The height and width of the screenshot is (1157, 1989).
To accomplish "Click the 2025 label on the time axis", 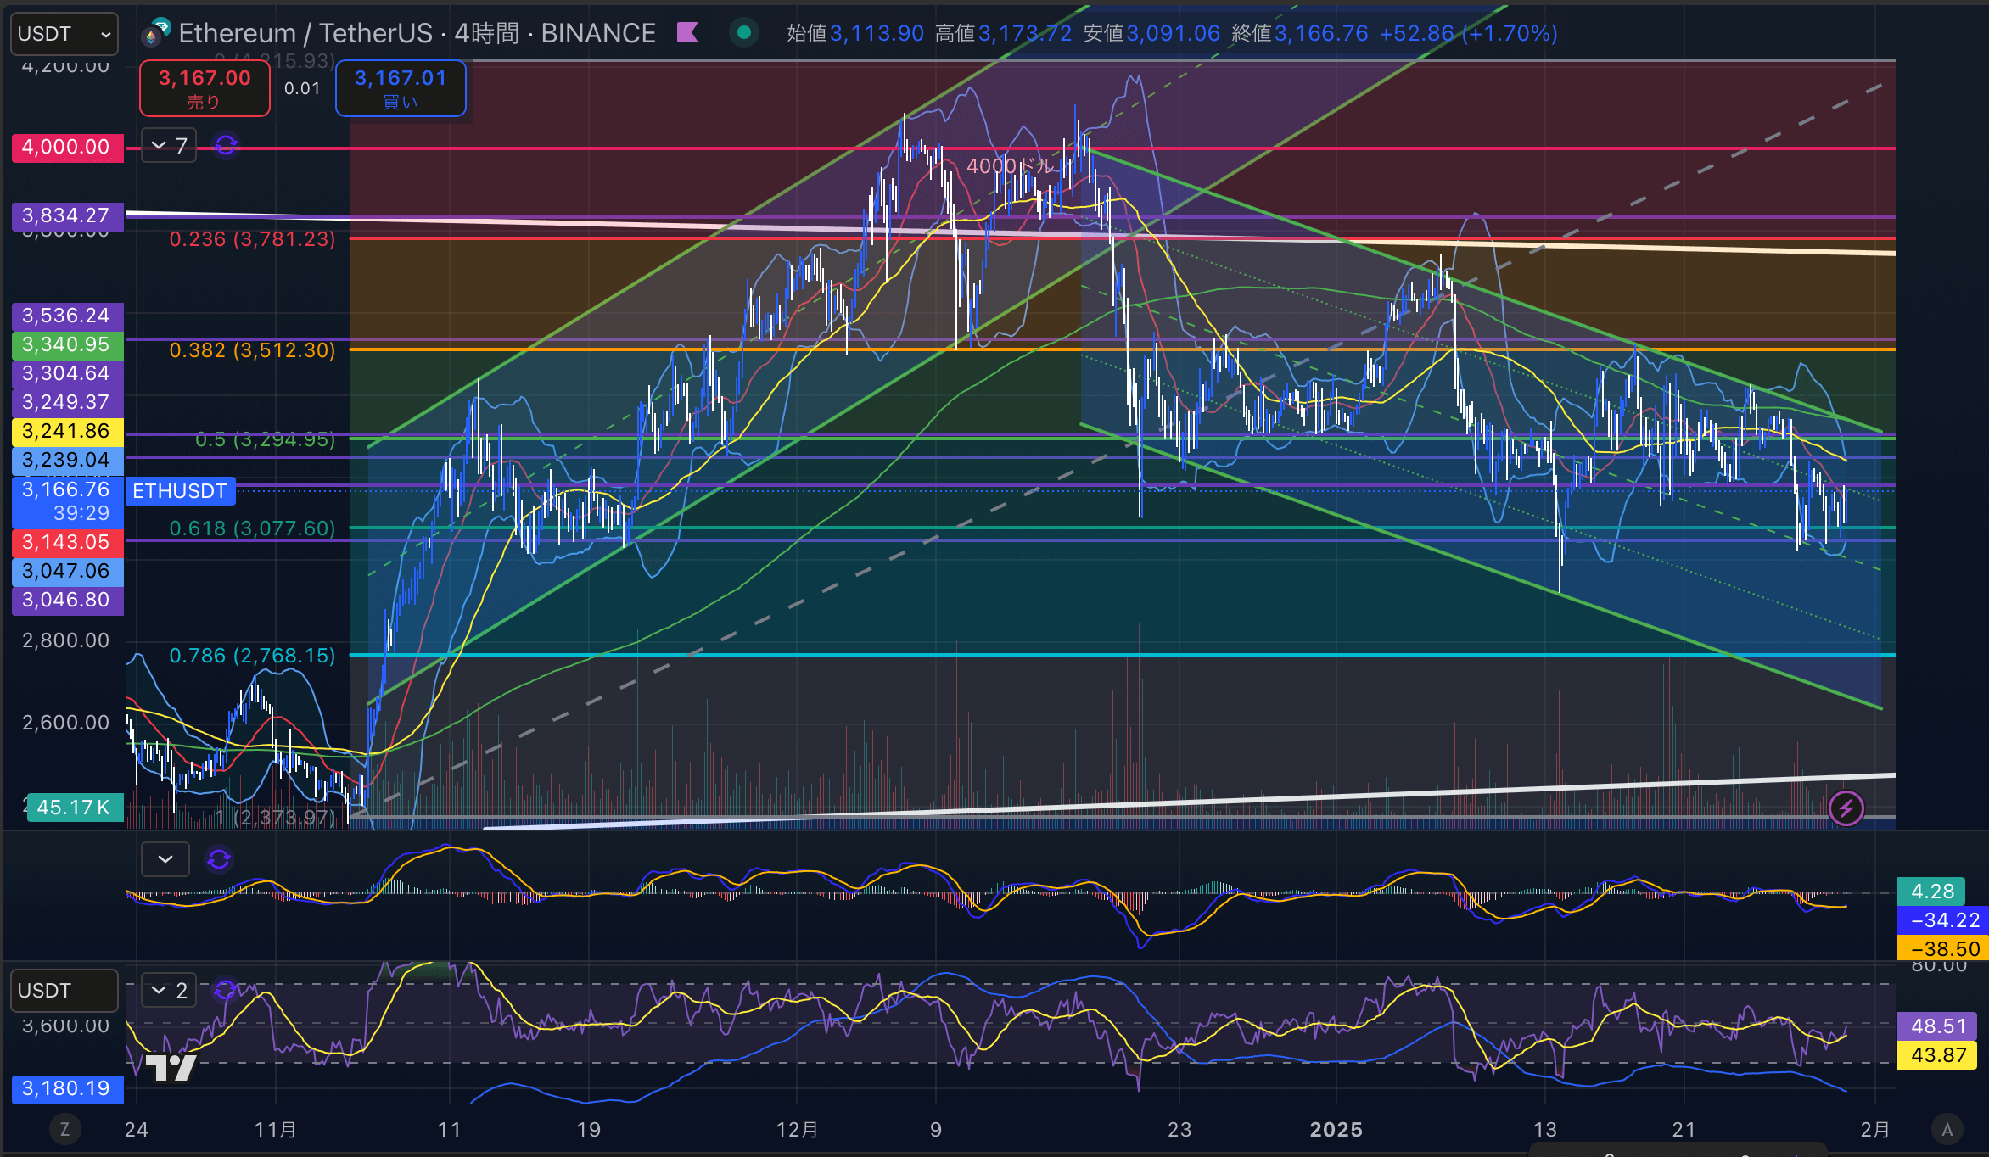I will [x=1336, y=1130].
